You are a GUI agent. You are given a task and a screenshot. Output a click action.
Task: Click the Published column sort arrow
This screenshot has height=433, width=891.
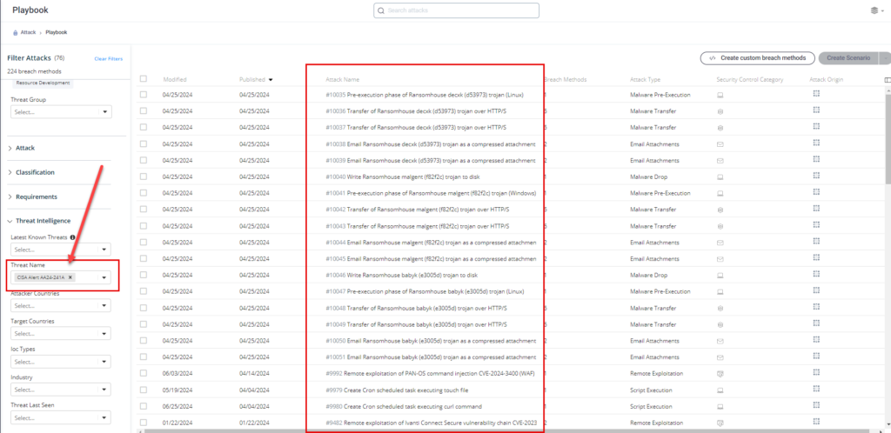(x=271, y=79)
